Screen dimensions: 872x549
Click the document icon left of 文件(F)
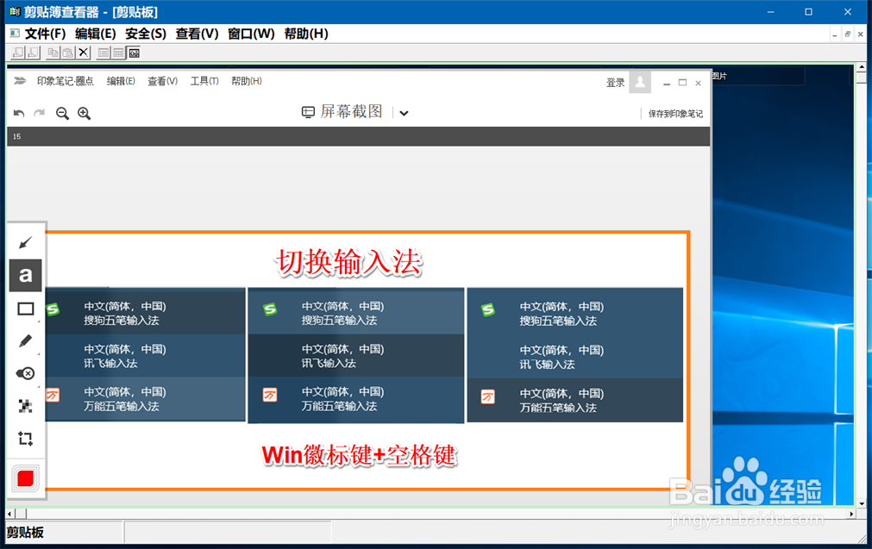click(15, 34)
